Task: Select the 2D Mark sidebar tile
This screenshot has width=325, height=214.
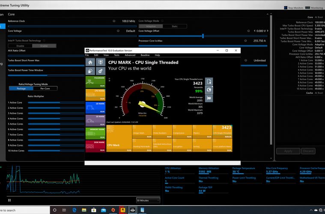Action: [95, 108]
